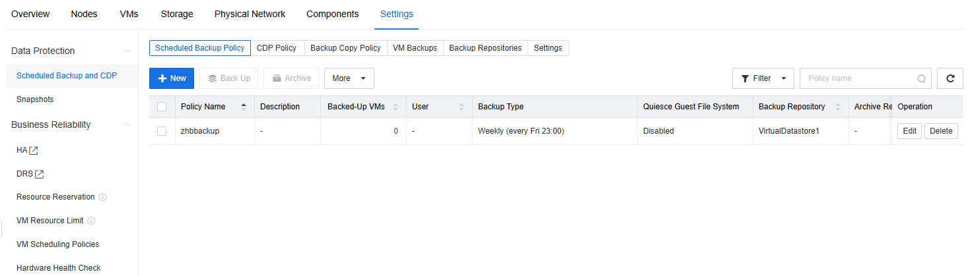Edit the zhbbackup policy
This screenshot has height=276, width=974.
[x=909, y=131]
